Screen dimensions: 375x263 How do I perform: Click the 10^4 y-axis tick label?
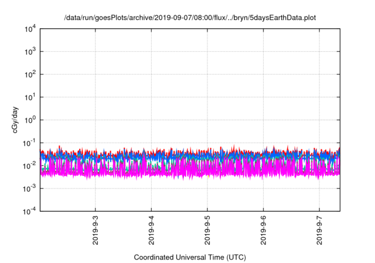(30, 29)
